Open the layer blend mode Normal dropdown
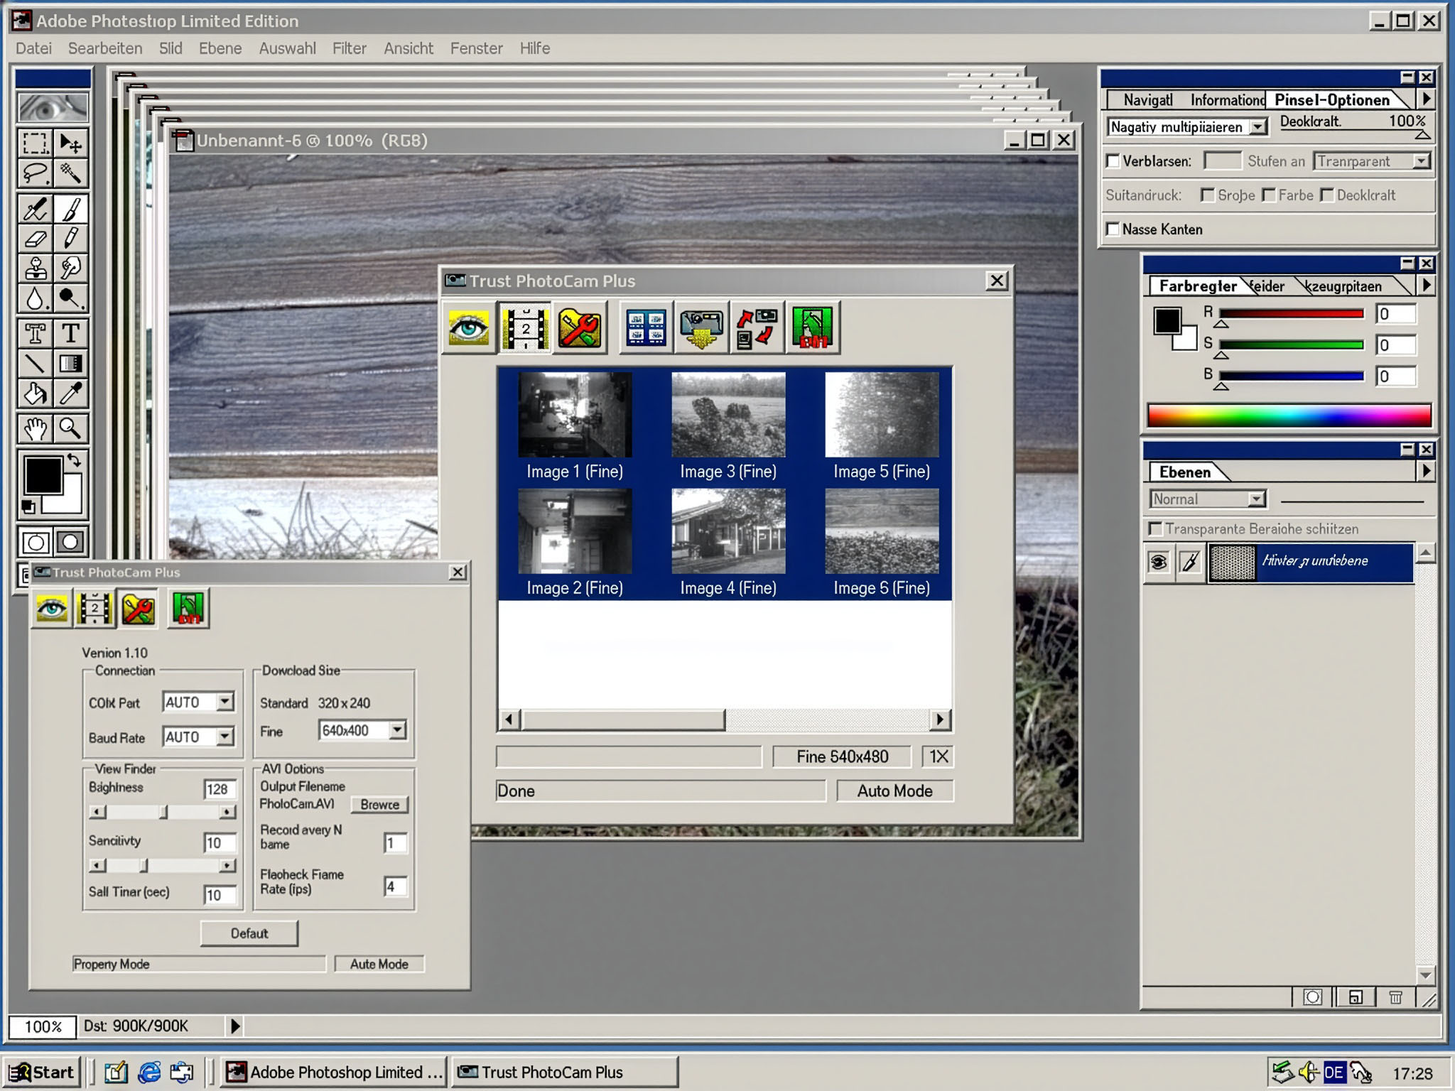Viewport: 1455px width, 1091px height. [x=1256, y=499]
